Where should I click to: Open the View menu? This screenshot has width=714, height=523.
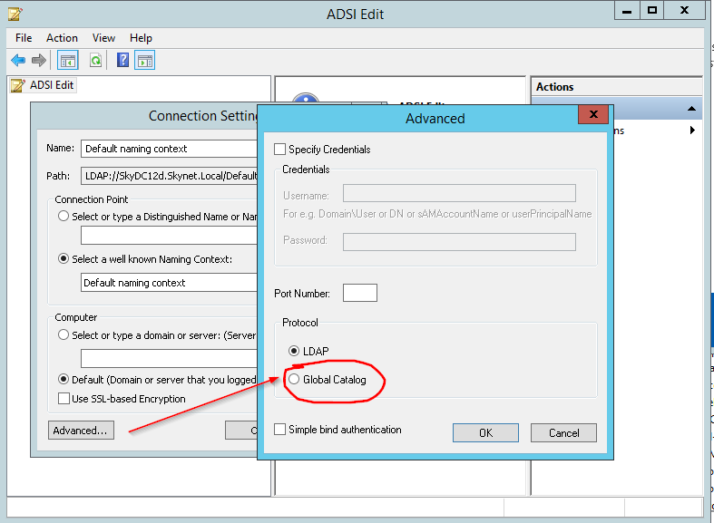[x=103, y=38]
